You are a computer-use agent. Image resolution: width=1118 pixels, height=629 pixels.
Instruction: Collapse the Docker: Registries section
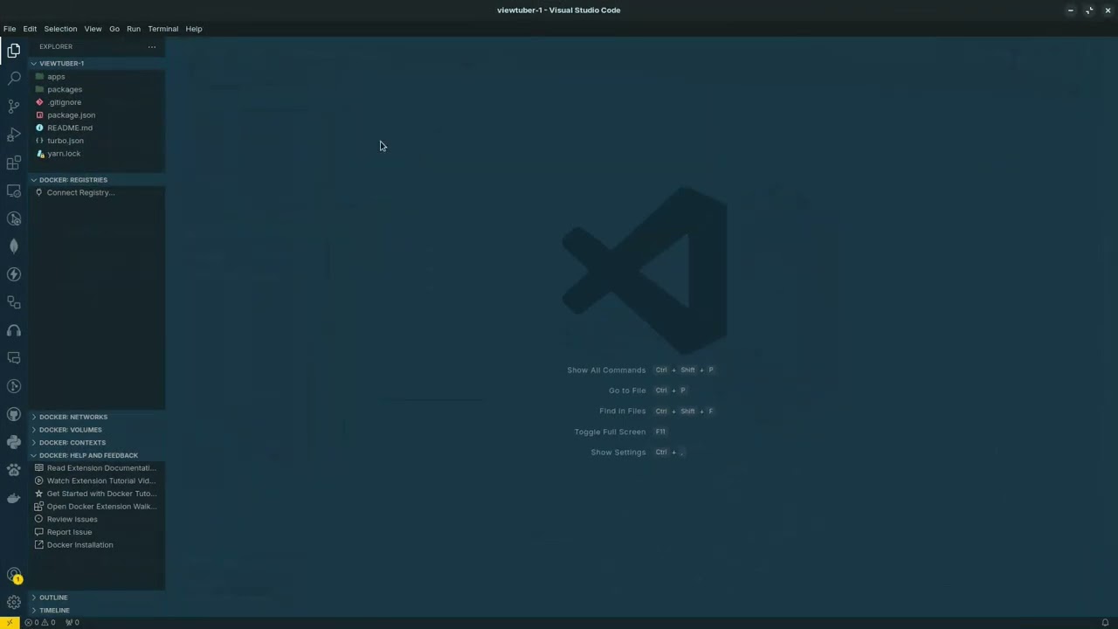tap(97, 180)
